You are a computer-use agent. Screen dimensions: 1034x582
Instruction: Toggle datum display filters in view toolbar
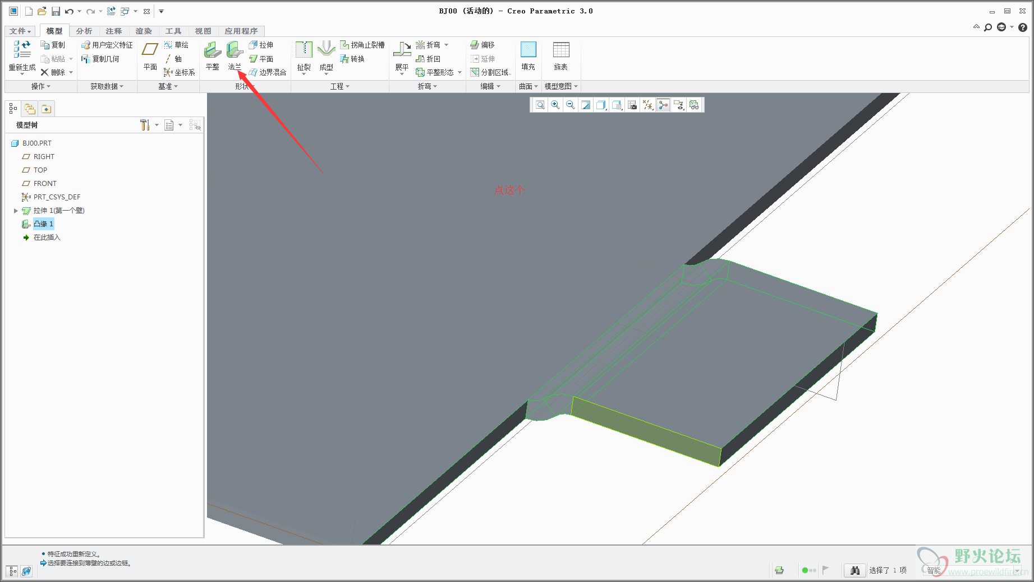647,105
